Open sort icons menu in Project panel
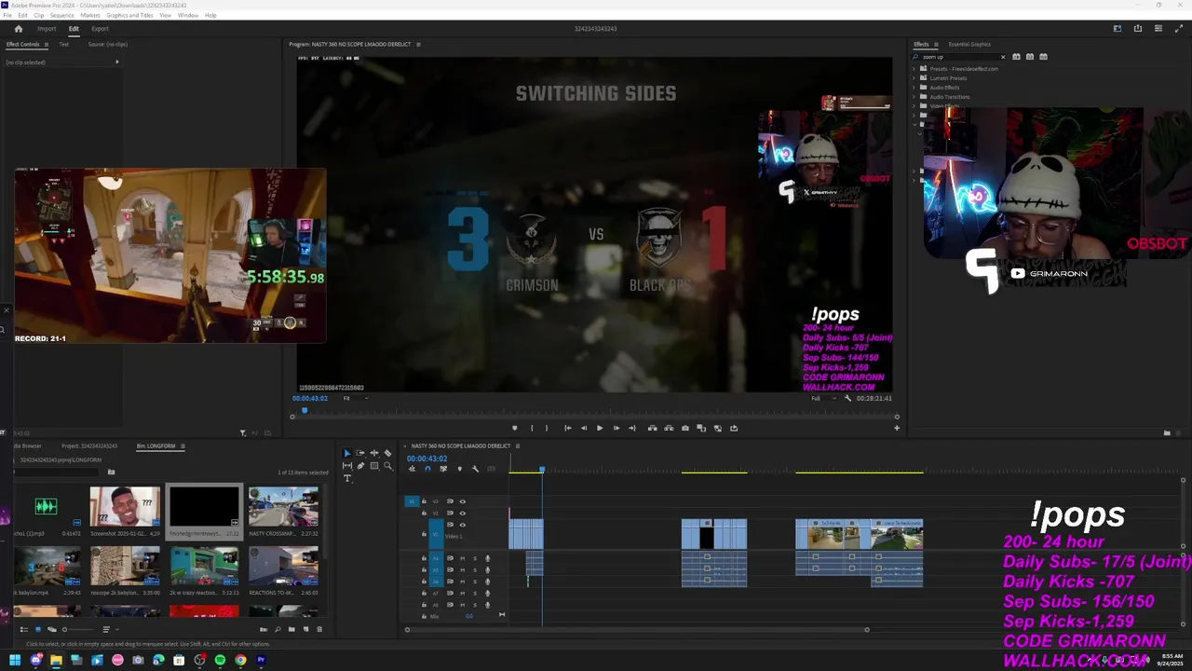The height and width of the screenshot is (671, 1192). coord(110,630)
